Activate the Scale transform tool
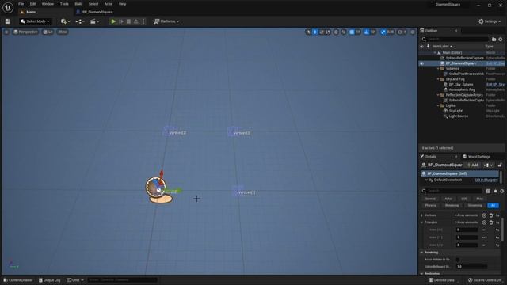Image resolution: width=507 pixels, height=285 pixels. coord(328,32)
